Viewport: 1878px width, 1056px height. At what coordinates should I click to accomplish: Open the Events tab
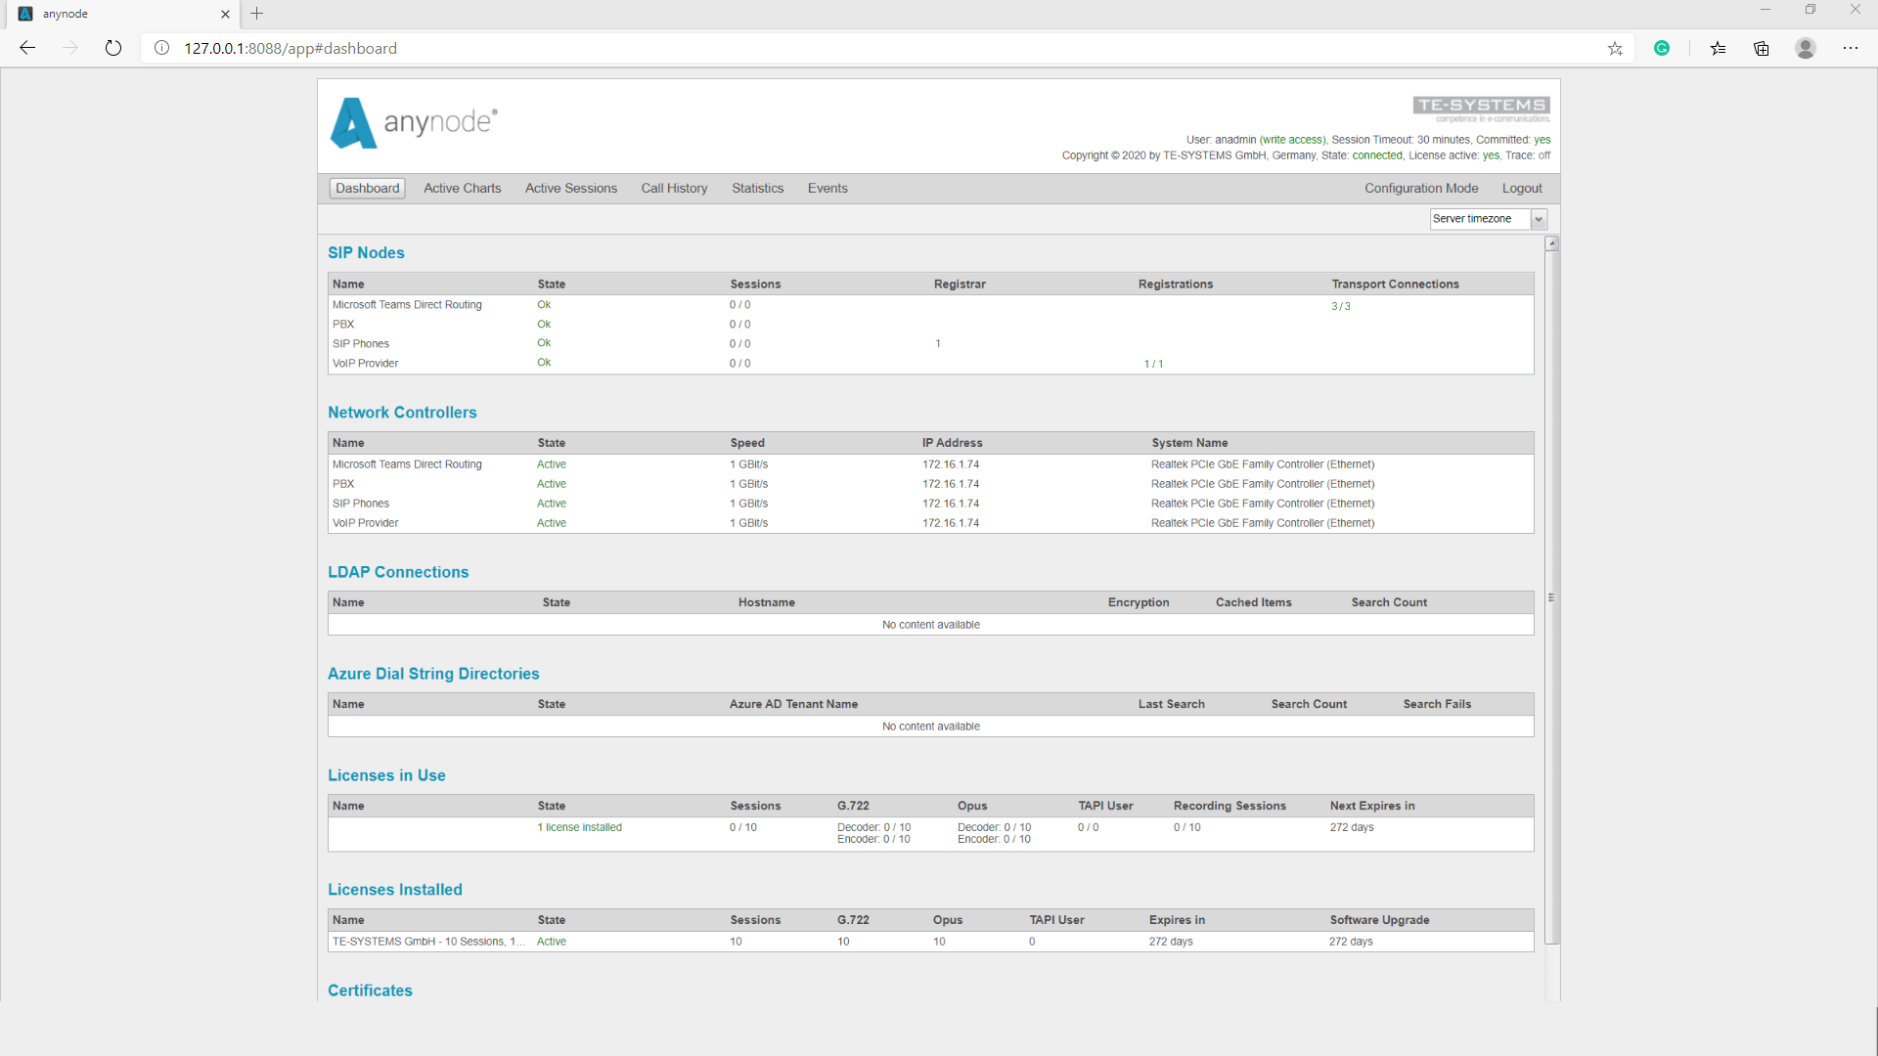click(x=827, y=188)
